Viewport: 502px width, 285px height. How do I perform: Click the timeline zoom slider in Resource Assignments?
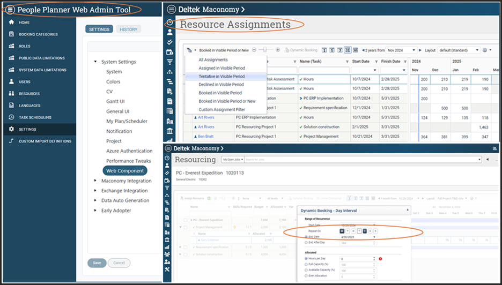[x=265, y=50]
